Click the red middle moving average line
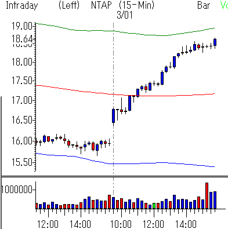The width and height of the screenshot is (228, 229). click(125, 95)
